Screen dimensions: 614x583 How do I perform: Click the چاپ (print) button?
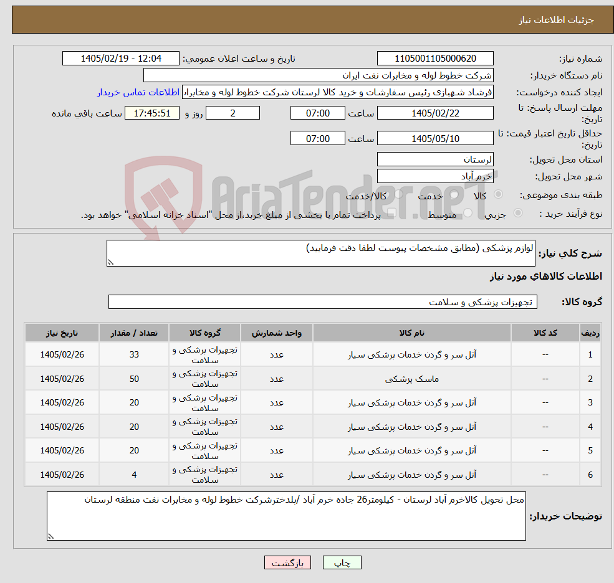tap(342, 562)
